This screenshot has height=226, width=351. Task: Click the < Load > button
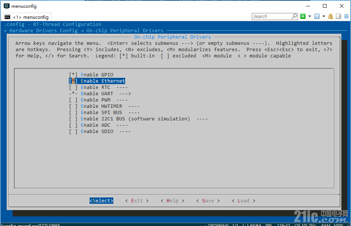244,201
